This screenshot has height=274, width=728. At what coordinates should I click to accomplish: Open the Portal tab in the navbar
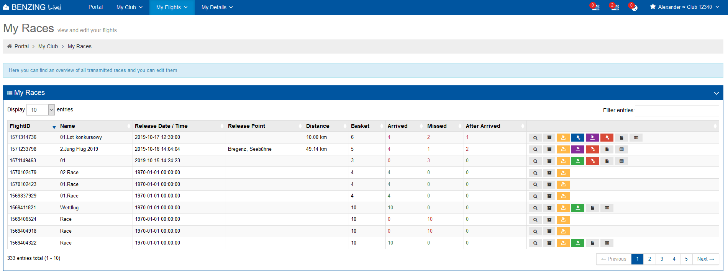pyautogui.click(x=95, y=7)
